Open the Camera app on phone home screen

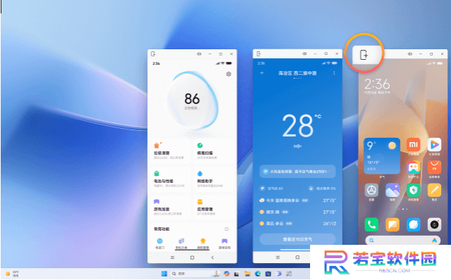tap(434, 224)
